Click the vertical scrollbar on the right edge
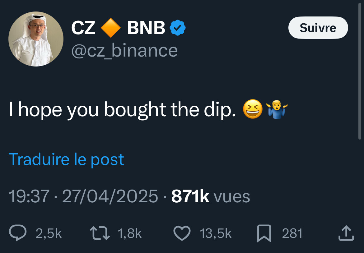Viewport: 364px width, 253px height. [360, 71]
